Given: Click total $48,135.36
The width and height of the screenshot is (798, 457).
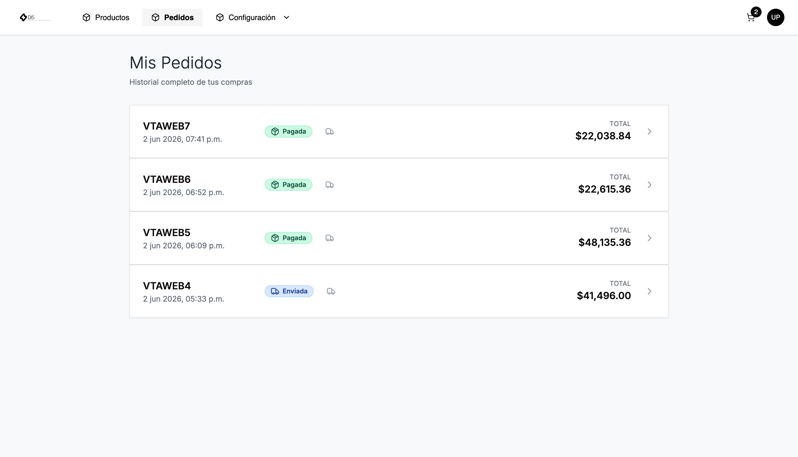Looking at the screenshot, I should [x=604, y=243].
